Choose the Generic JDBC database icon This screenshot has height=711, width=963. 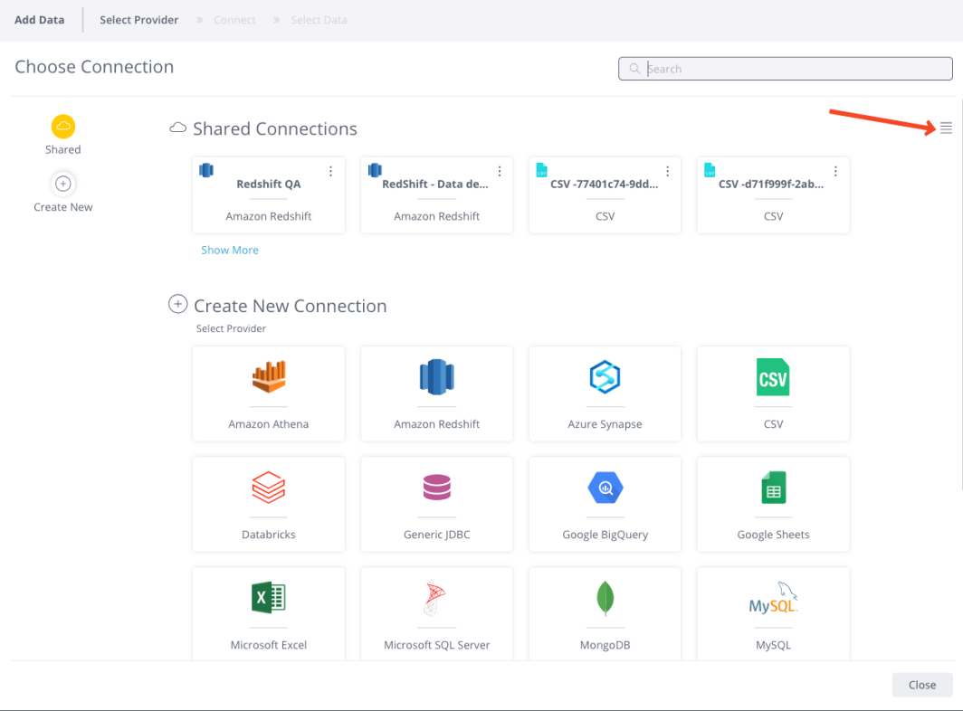(x=436, y=487)
